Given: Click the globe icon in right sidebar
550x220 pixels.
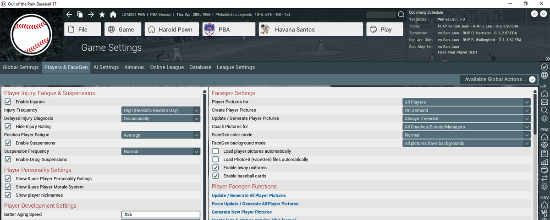Looking at the screenshot, I should (x=544, y=75).
